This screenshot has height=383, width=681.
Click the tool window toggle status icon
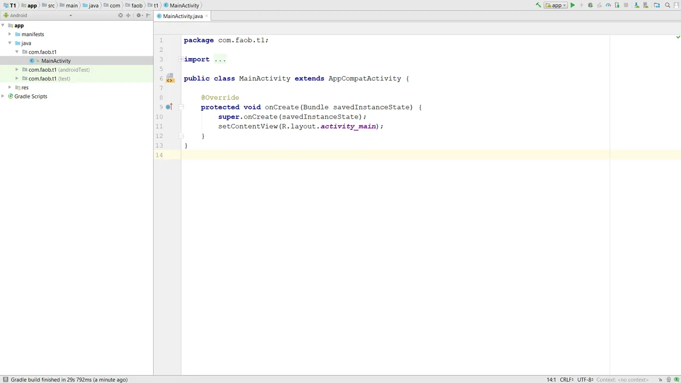[x=5, y=379]
